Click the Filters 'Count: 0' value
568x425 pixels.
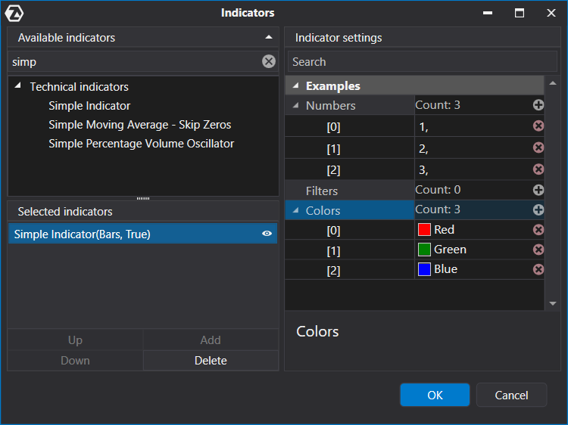coord(438,190)
